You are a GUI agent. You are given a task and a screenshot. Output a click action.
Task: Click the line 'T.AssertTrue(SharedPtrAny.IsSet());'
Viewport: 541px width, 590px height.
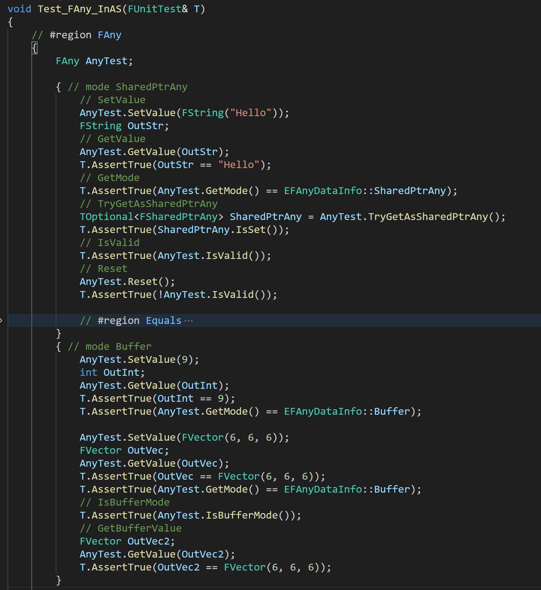(184, 230)
